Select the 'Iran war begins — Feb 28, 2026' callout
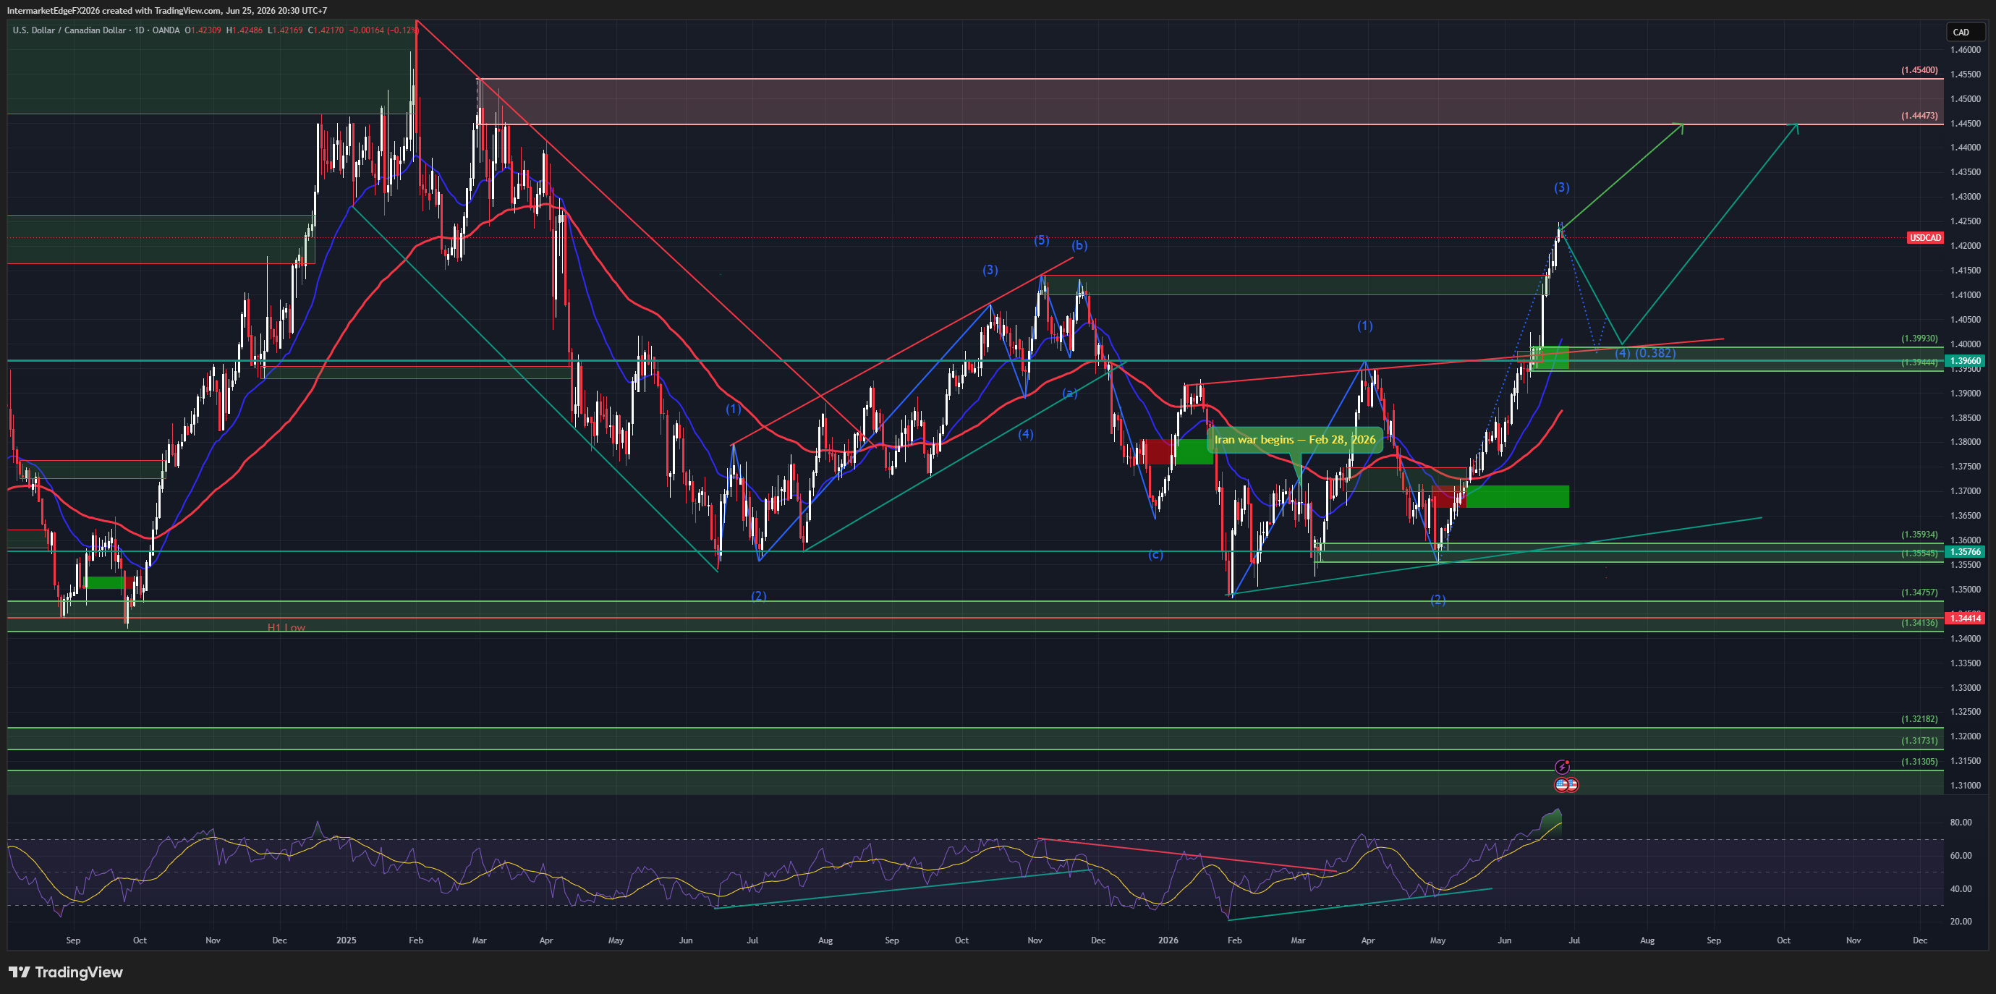The width and height of the screenshot is (1996, 994). 1295,439
